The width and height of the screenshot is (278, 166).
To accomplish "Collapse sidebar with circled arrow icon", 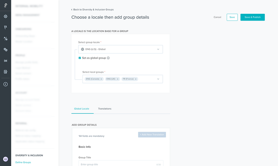I will tap(5, 84).
